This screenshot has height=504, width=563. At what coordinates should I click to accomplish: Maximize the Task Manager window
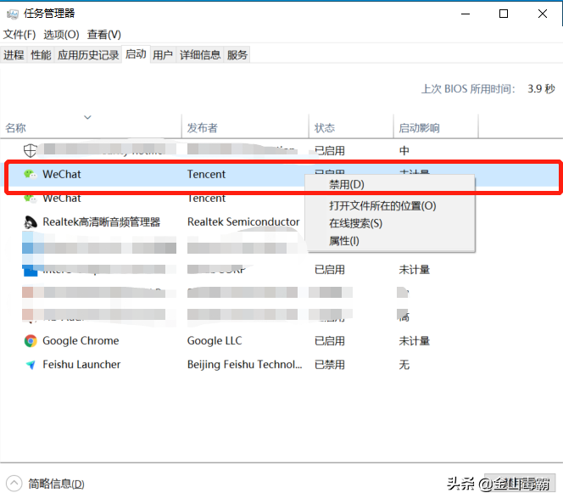(504, 14)
